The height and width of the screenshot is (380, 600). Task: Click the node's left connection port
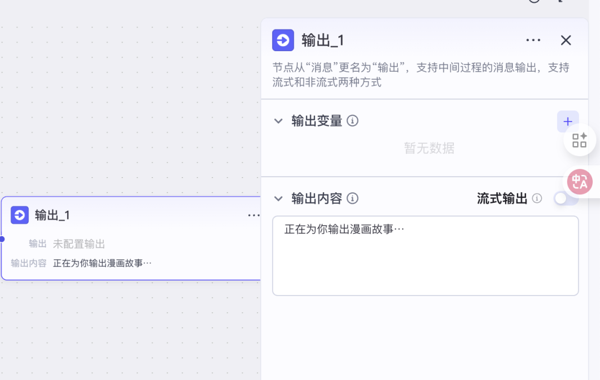[x=2, y=239]
